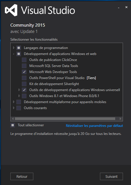The height and width of the screenshot is (185, 131).
Task: Check Outils de publication ClickOnce
Action: point(24,60)
